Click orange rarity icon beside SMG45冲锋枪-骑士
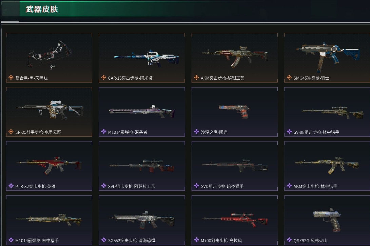 point(289,77)
